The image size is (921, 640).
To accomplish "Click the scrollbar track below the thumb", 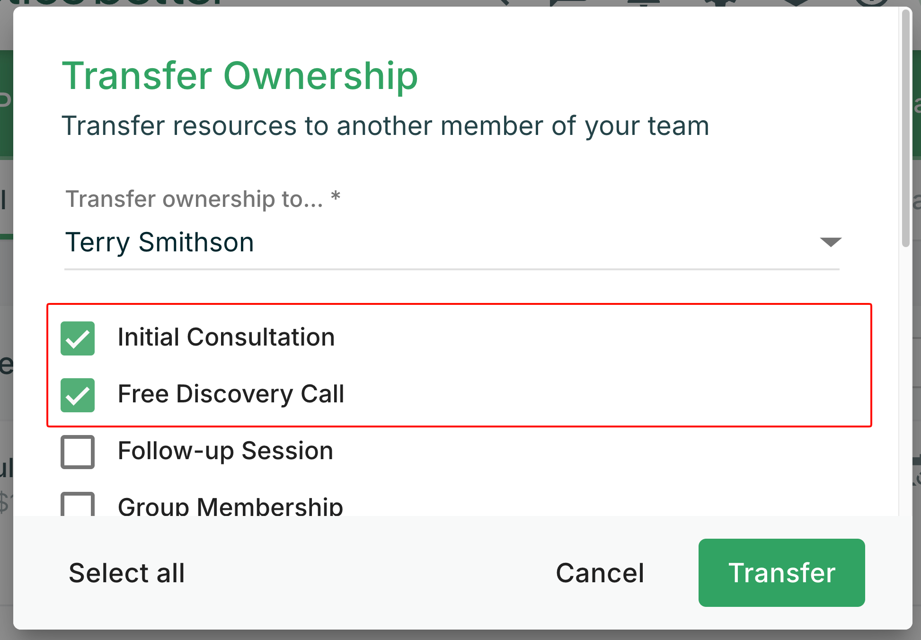I will tap(906, 379).
